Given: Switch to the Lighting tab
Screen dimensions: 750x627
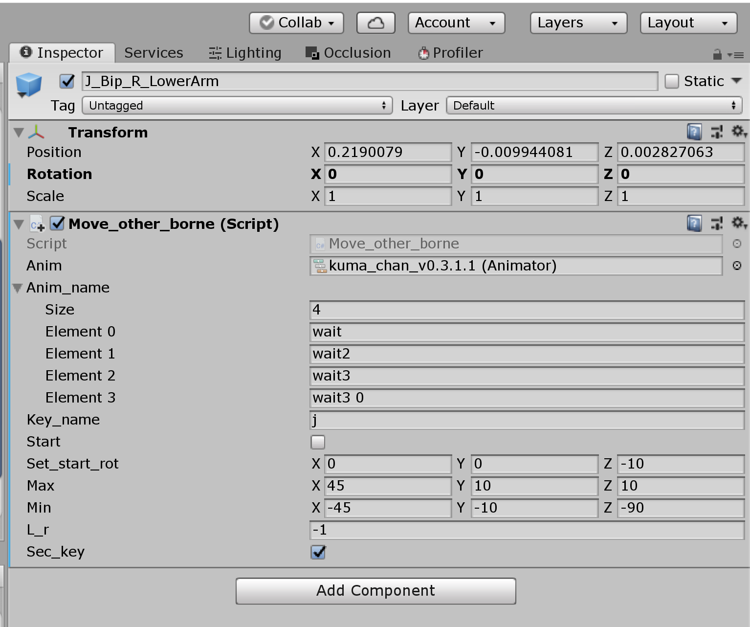Looking at the screenshot, I should click(x=245, y=53).
